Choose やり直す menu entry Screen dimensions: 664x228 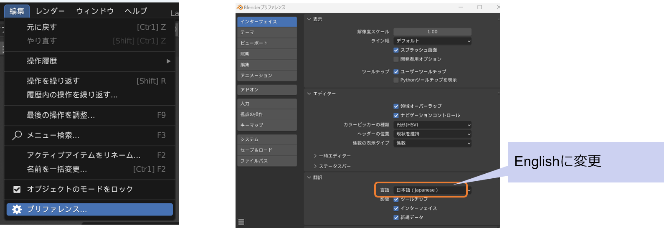coord(90,41)
